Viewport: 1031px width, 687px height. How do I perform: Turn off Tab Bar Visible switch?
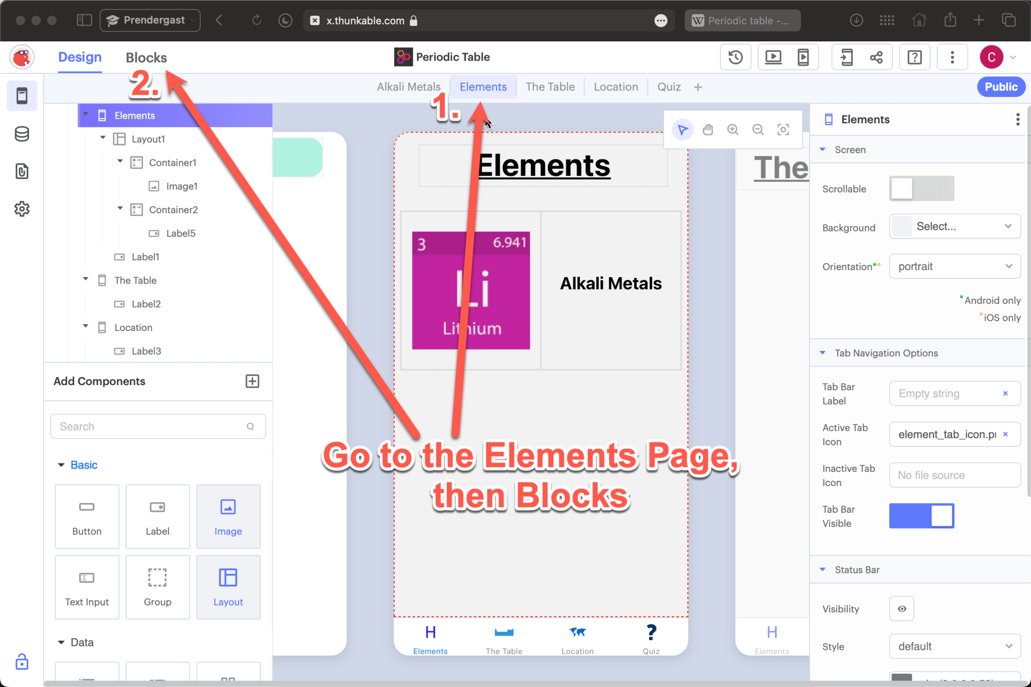(921, 516)
